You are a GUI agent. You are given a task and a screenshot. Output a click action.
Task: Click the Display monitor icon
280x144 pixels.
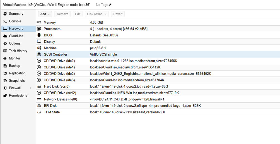39,42
